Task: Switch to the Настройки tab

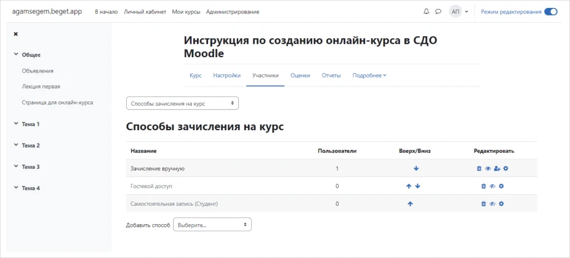Action: tap(227, 76)
